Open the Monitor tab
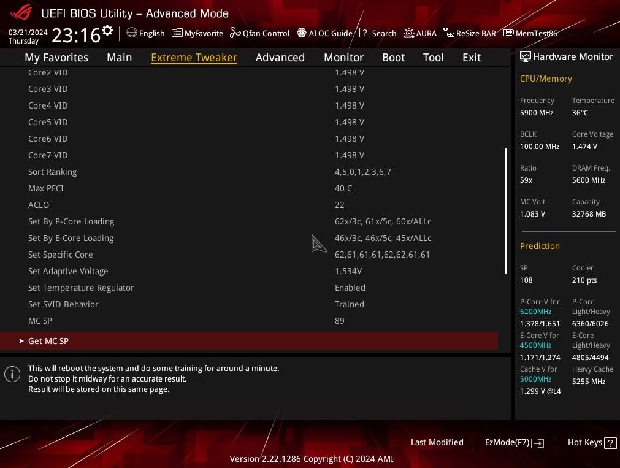This screenshot has height=468, width=620. pos(343,58)
